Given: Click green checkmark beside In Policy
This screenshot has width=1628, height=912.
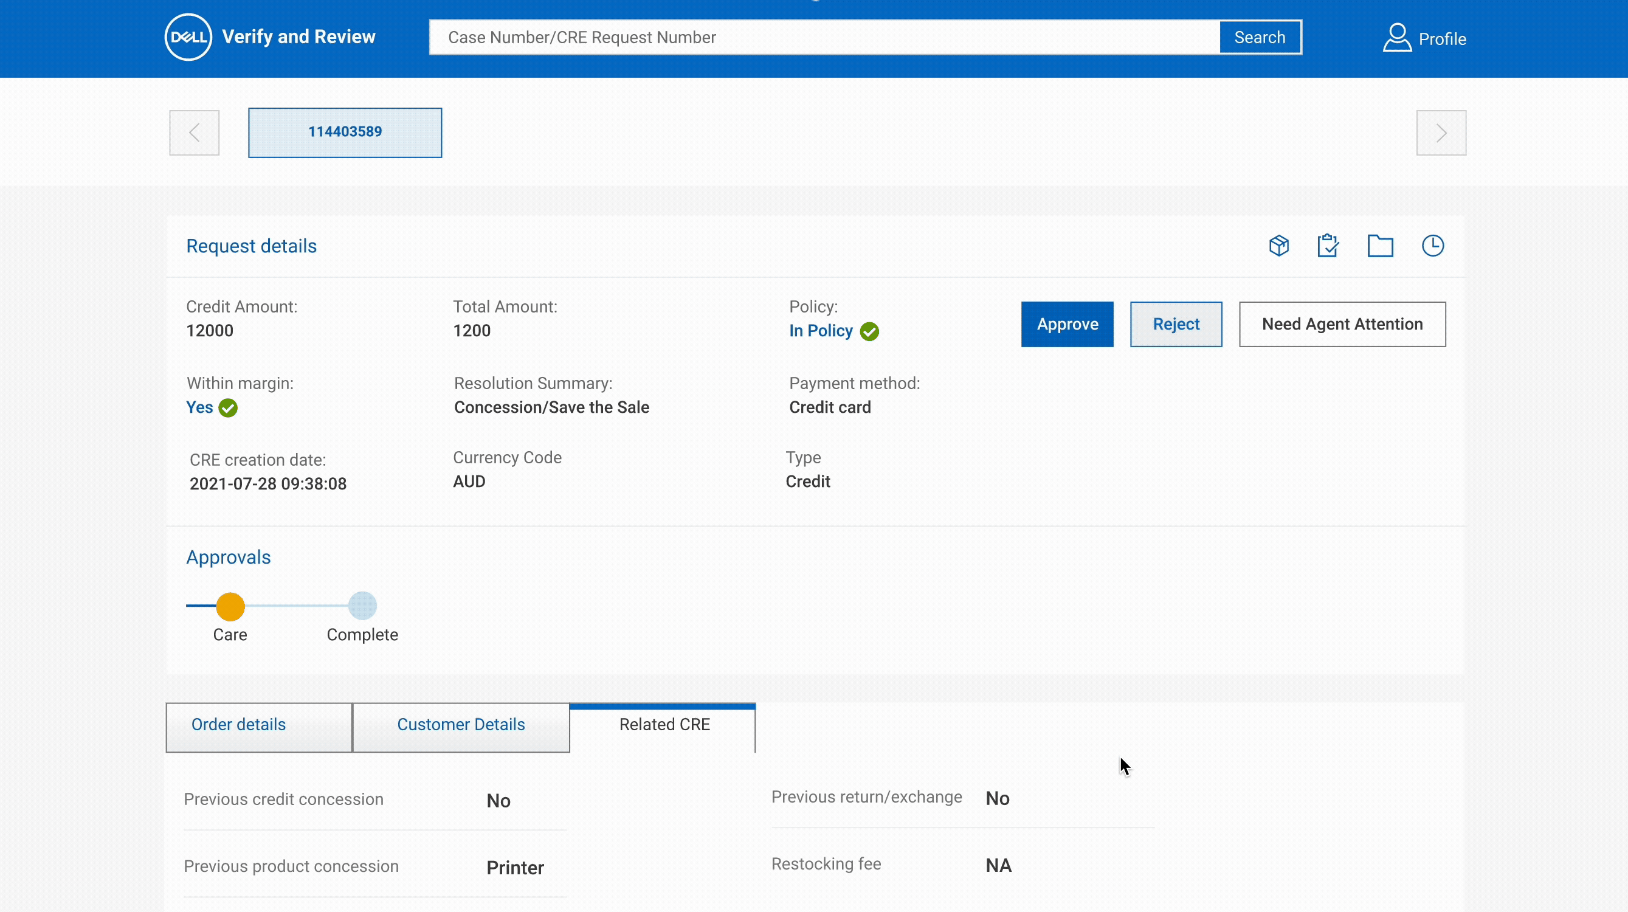Looking at the screenshot, I should coord(869,331).
